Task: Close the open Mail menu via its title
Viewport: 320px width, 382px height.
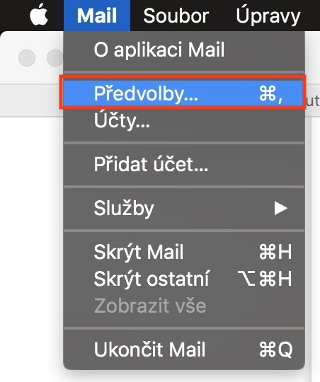Action: [x=97, y=16]
